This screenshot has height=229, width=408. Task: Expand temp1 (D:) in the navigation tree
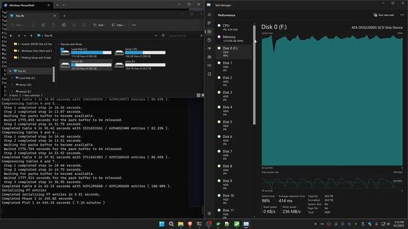click(x=12, y=85)
